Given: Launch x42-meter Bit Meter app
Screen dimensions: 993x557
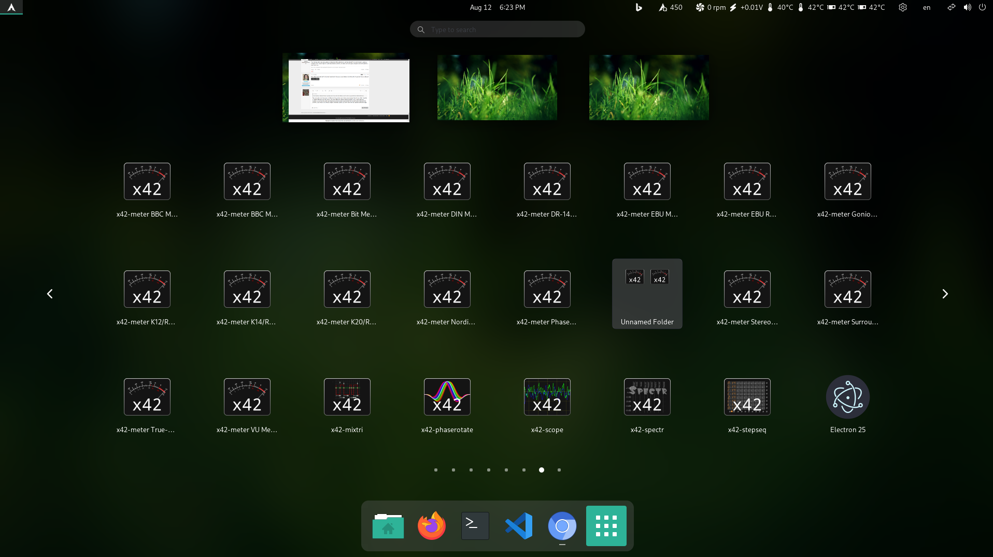Looking at the screenshot, I should [x=347, y=190].
